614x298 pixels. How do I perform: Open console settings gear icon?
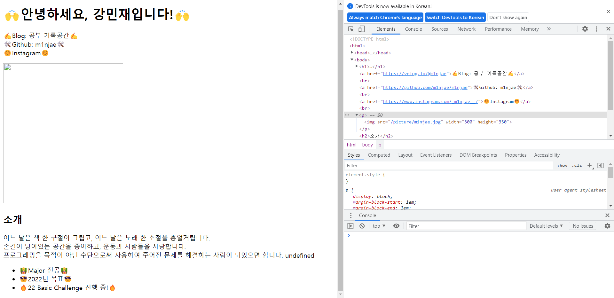click(x=607, y=226)
